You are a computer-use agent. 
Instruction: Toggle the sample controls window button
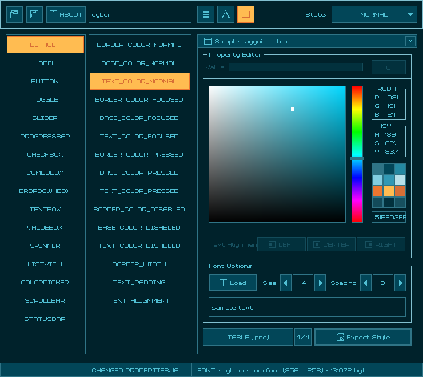coord(246,14)
